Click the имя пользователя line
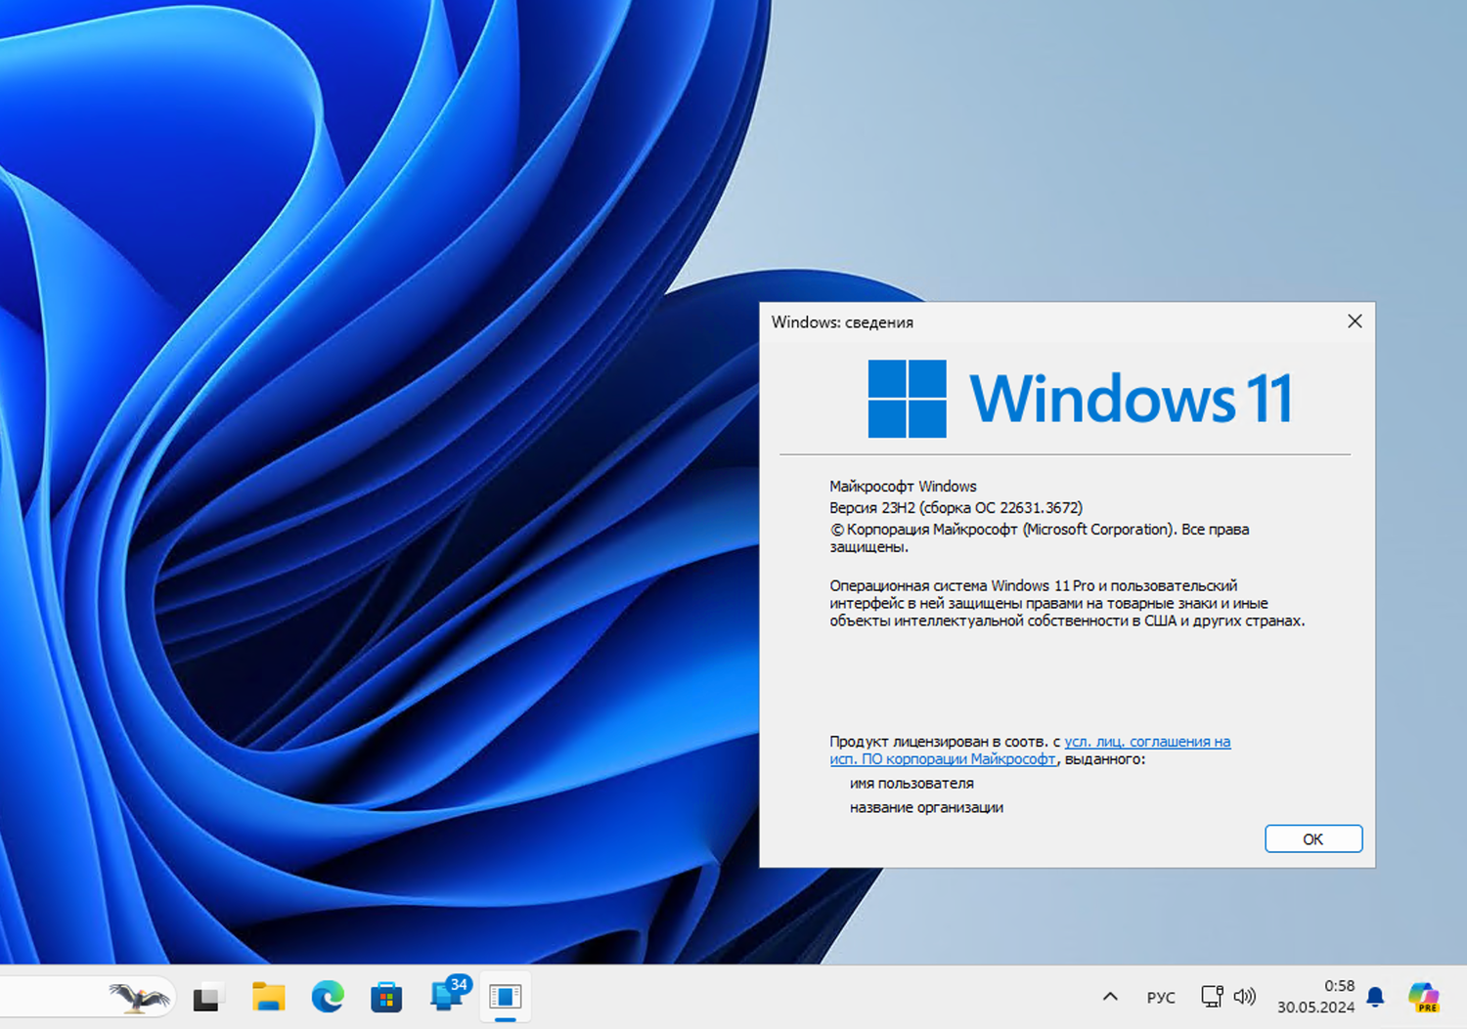 tap(910, 783)
